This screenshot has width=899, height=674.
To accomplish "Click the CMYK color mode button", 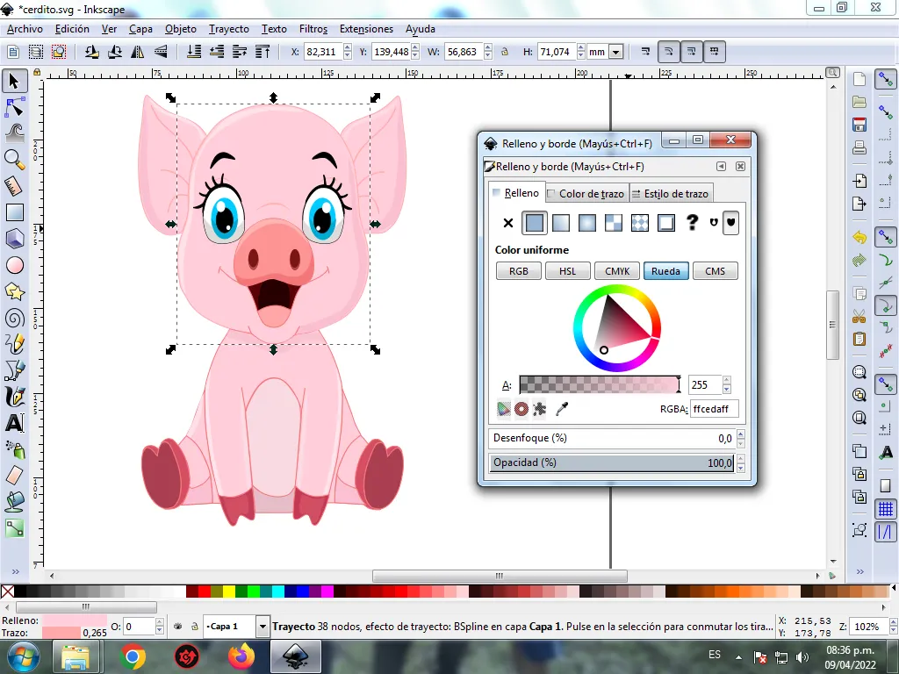I will [617, 271].
